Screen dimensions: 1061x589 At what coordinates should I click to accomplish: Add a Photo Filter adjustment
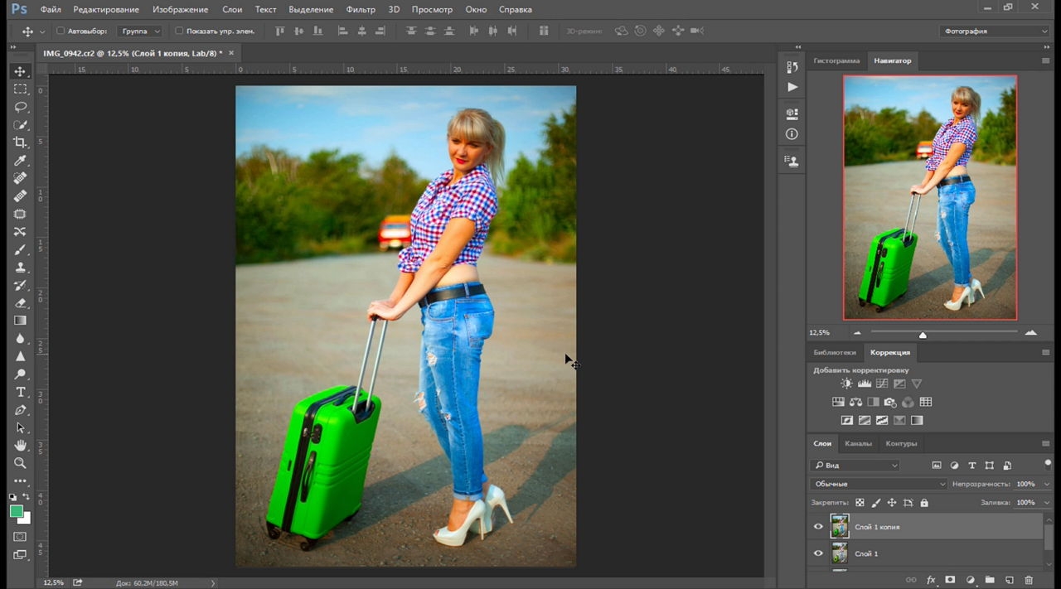[890, 402]
